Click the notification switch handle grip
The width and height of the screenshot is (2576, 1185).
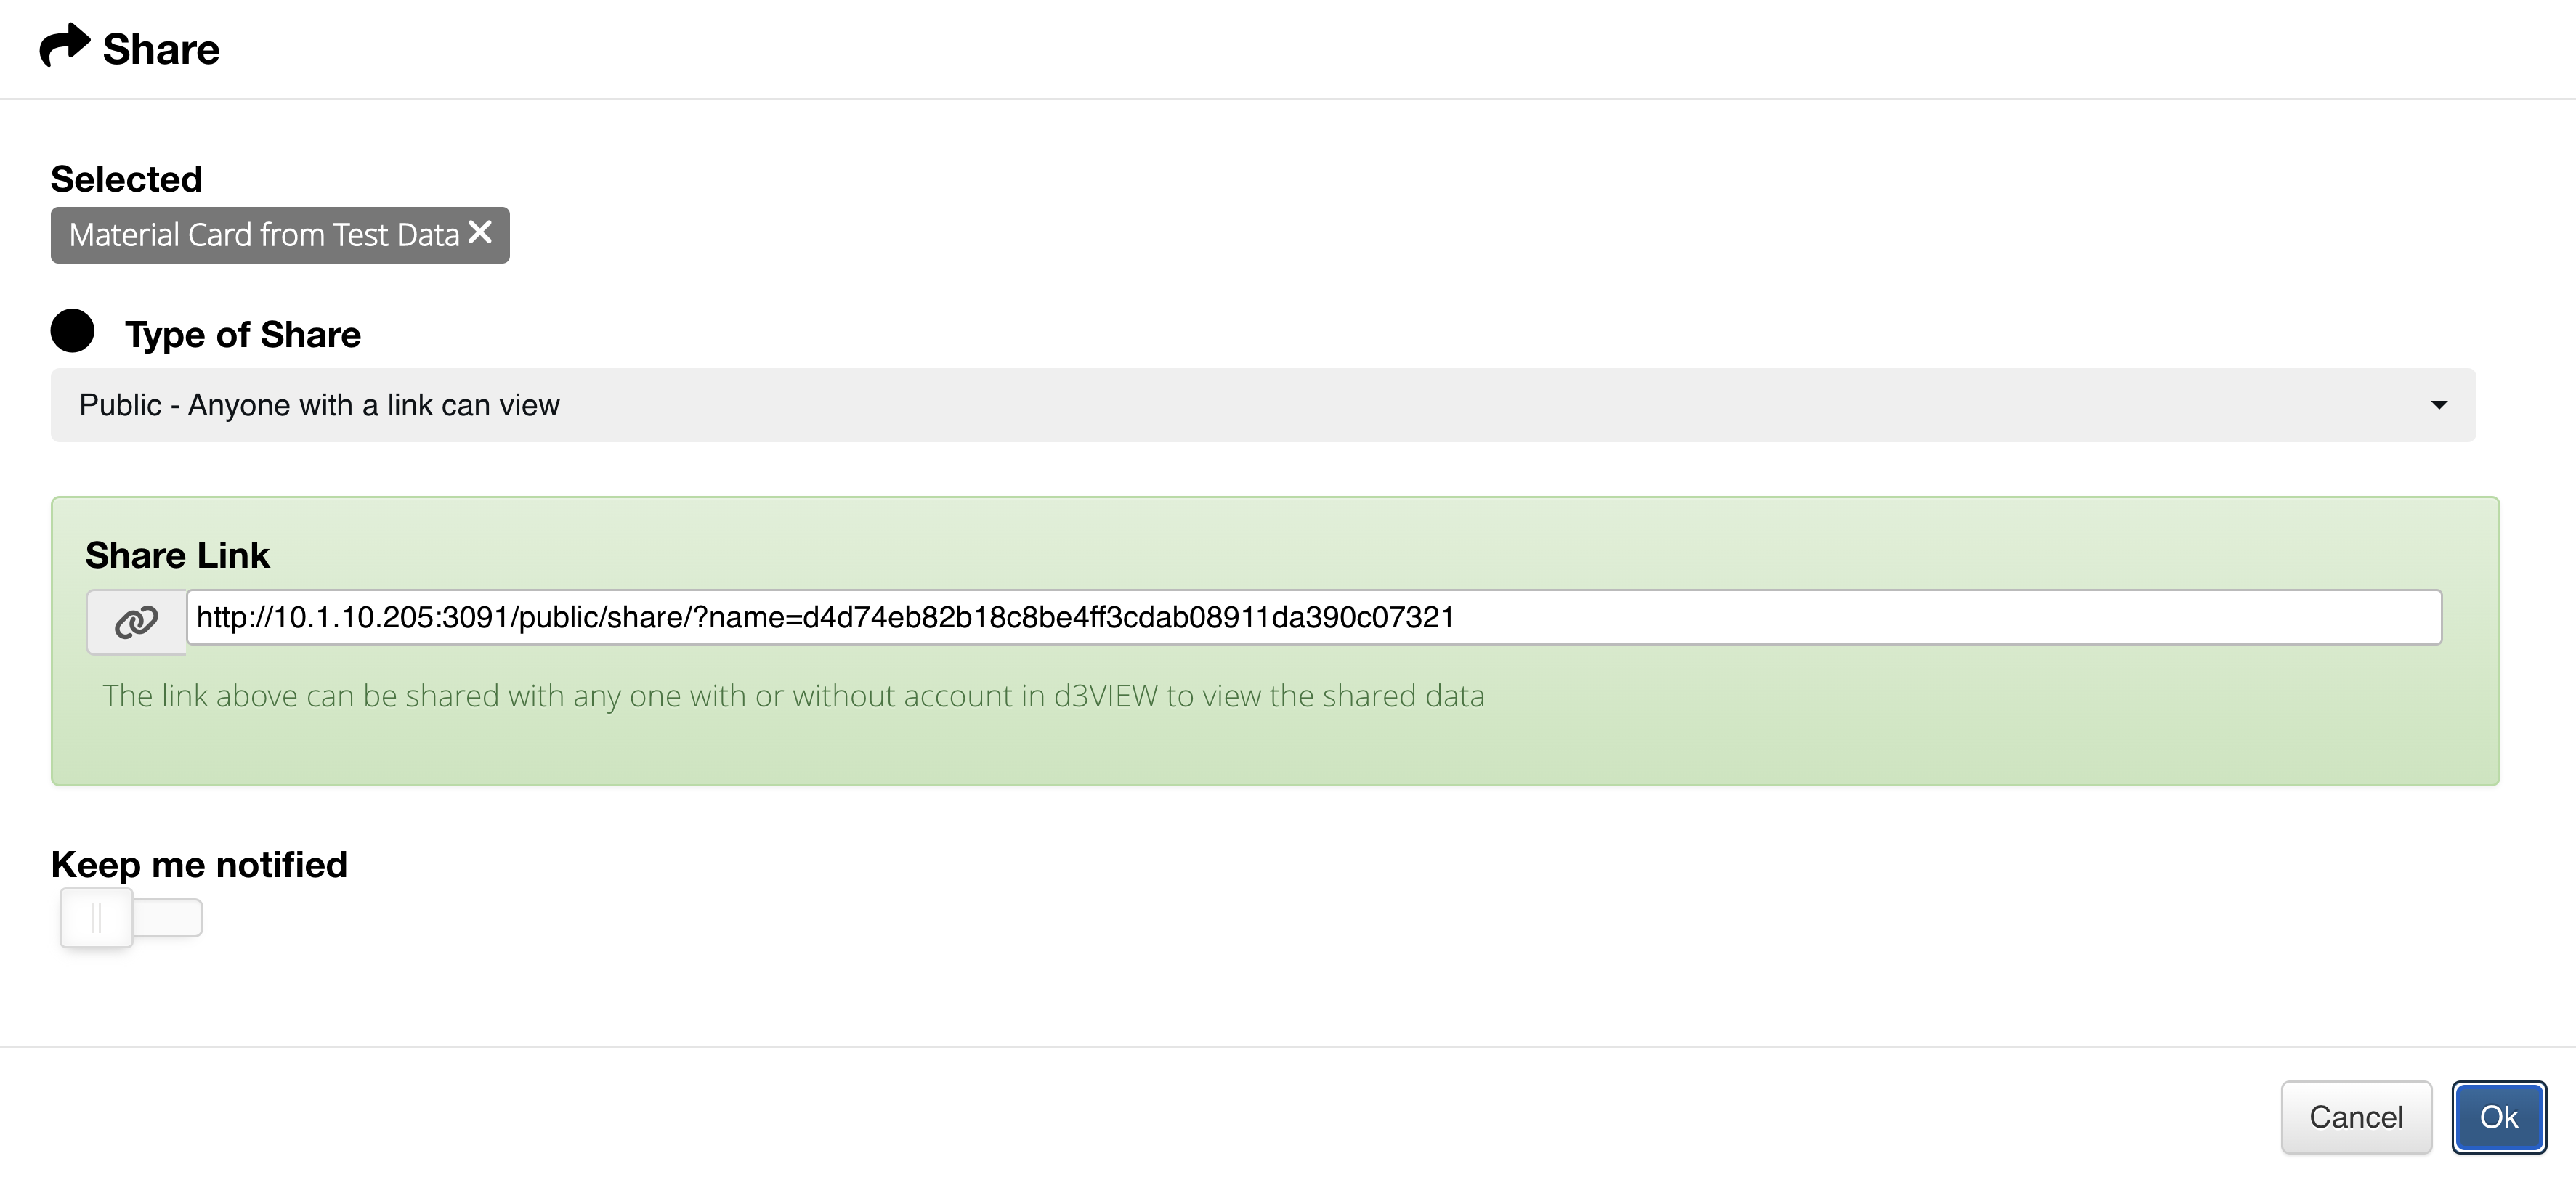point(96,917)
